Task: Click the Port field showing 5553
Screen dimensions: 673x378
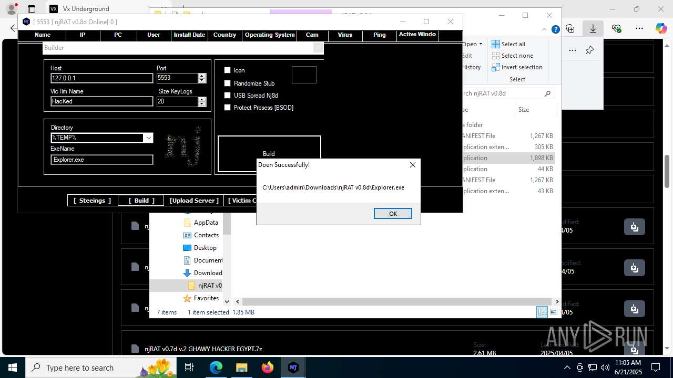Action: click(x=177, y=78)
